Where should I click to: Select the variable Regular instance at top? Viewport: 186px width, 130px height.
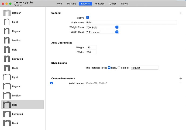tap(23, 13)
